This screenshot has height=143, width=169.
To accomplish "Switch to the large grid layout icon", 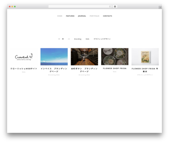I will [63, 39].
